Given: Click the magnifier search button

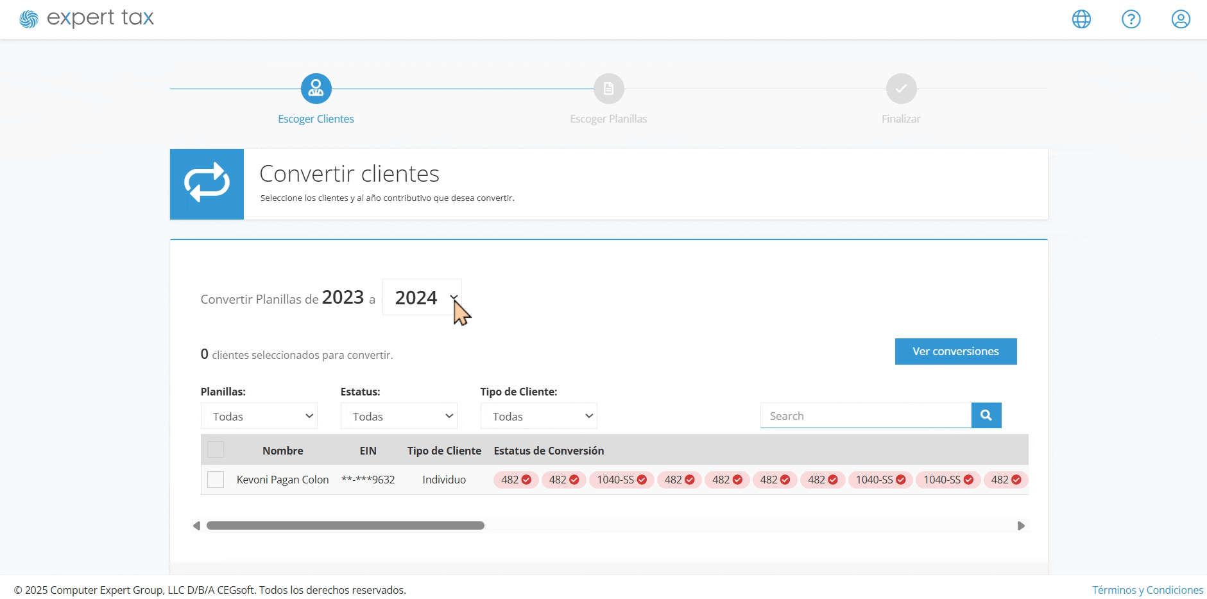Looking at the screenshot, I should pos(986,415).
